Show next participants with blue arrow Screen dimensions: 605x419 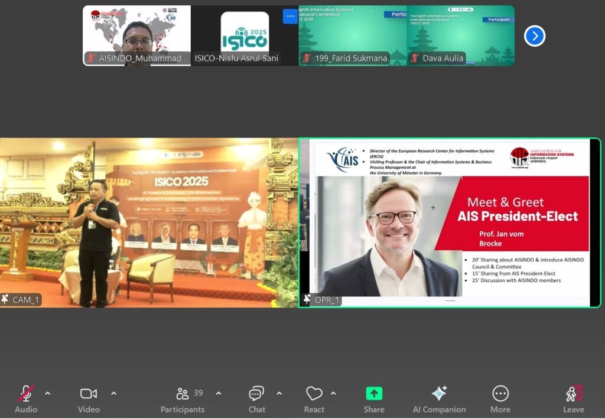coord(534,36)
